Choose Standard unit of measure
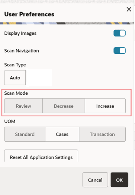 pyautogui.click(x=25, y=134)
